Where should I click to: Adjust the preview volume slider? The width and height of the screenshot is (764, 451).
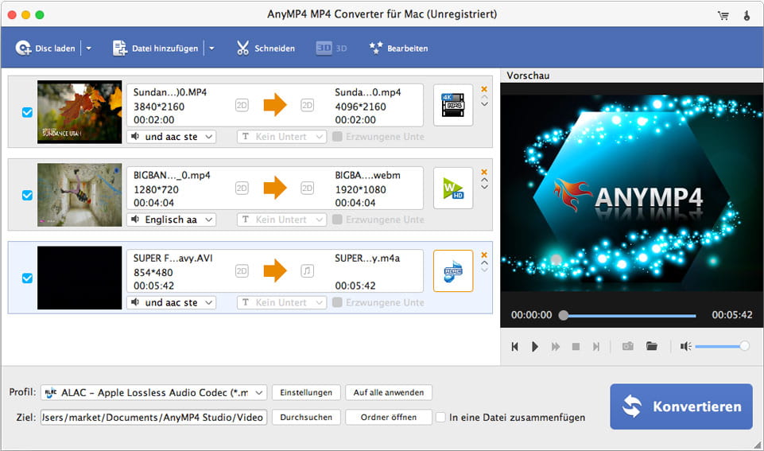click(x=722, y=346)
